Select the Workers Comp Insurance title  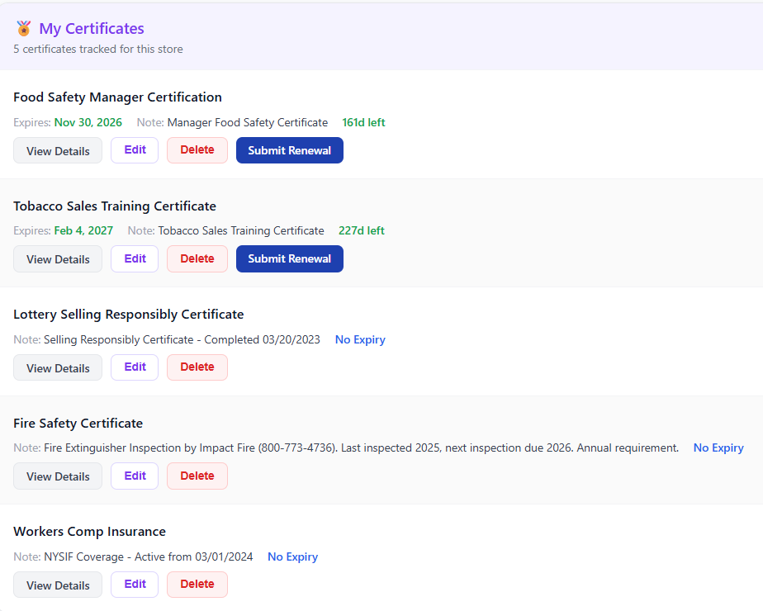pyautogui.click(x=89, y=532)
